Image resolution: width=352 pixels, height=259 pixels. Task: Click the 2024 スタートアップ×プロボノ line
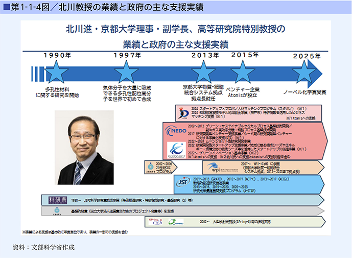coord(249,109)
